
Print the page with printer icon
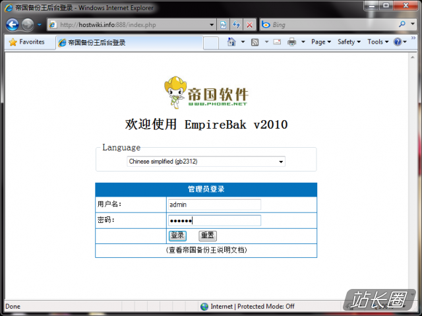(x=291, y=42)
